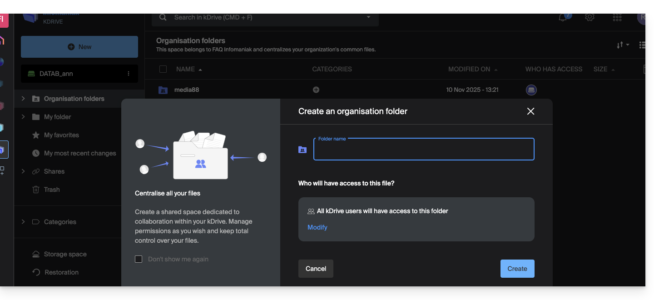Click the media88 access avatar icon
This screenshot has height=300, width=659.
tap(531, 90)
